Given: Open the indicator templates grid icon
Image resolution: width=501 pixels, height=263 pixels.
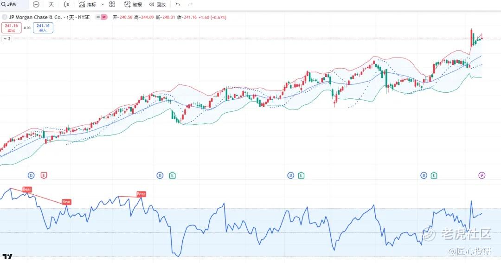Looking at the screenshot, I should [112, 5].
